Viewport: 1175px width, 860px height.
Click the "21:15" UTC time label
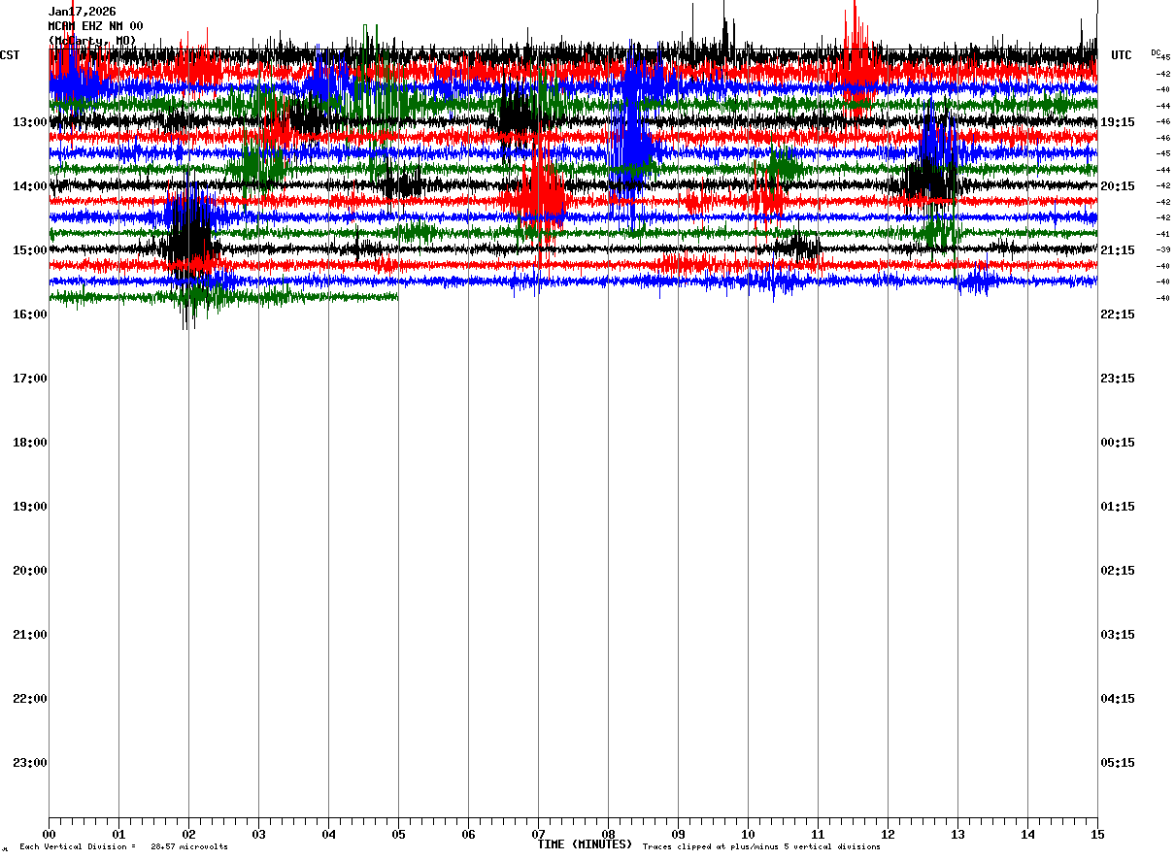(1118, 250)
